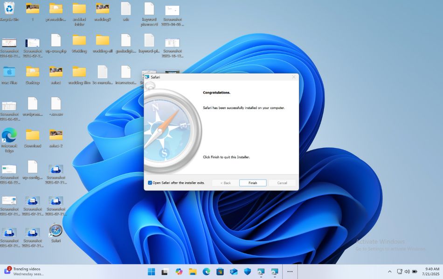Screen dimensions: 443x279
Task: Open Outlook from the taskbar
Action: pyautogui.click(x=234, y=272)
